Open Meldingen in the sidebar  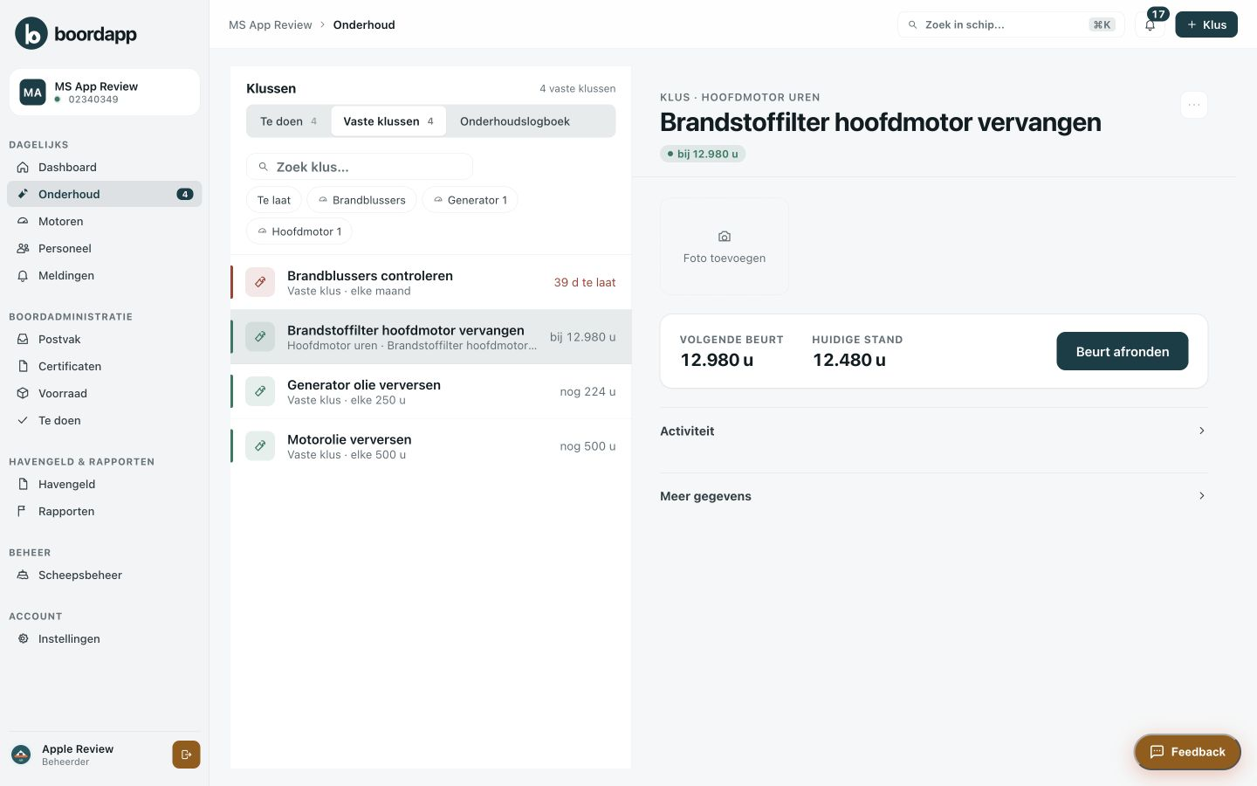(105, 275)
